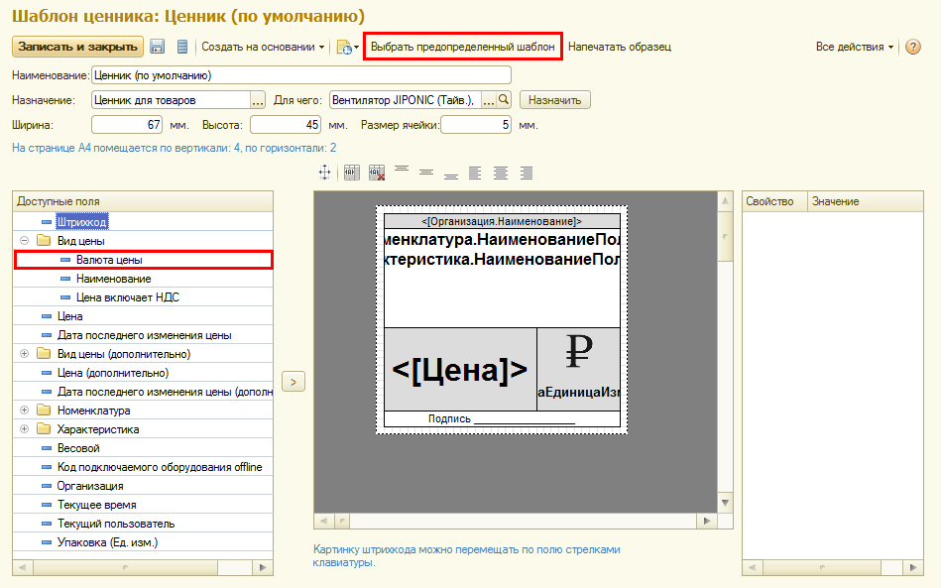
Task: Select the Валюта цены field in tree
Action: pyautogui.click(x=109, y=260)
